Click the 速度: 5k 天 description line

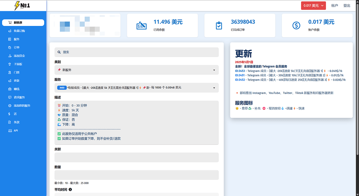(68, 110)
